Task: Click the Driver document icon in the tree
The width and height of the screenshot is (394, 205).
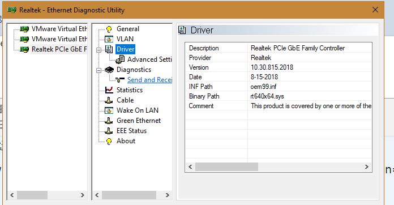Action: pyautogui.click(x=109, y=49)
